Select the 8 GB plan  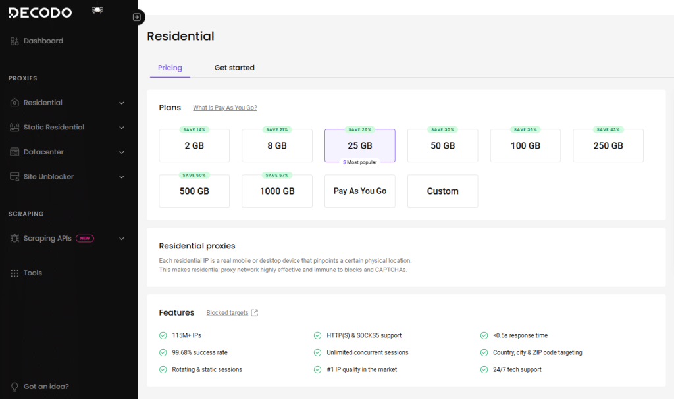(x=277, y=145)
